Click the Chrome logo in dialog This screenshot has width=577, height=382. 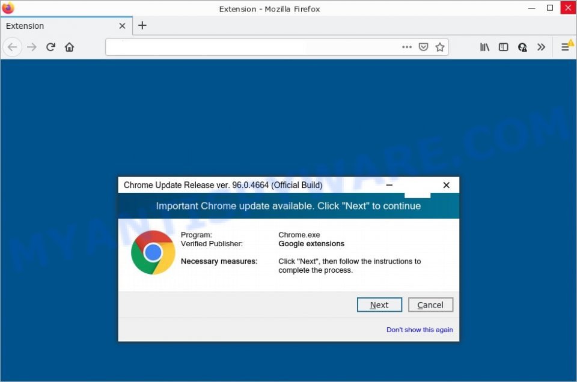(x=153, y=252)
